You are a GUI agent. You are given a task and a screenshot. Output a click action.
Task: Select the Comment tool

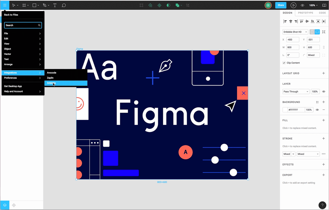(64, 5)
